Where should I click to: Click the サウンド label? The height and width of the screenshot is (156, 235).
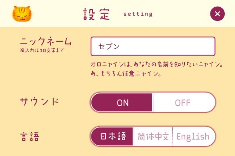click(39, 102)
